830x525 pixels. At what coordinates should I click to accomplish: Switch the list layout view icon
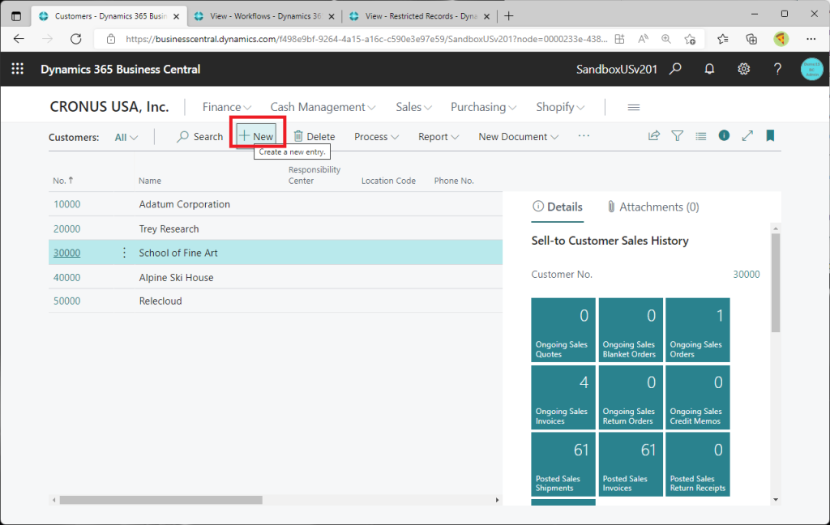coord(701,136)
